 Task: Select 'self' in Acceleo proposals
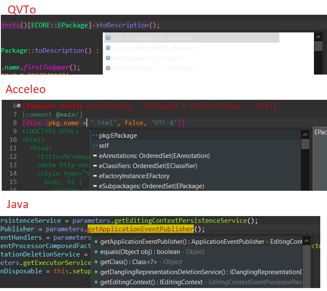[196, 146]
